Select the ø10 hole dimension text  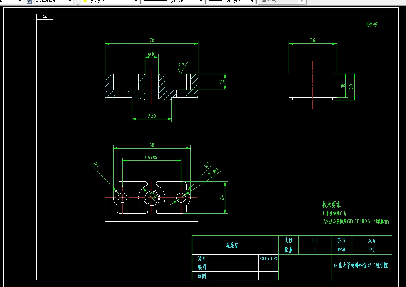point(152,54)
